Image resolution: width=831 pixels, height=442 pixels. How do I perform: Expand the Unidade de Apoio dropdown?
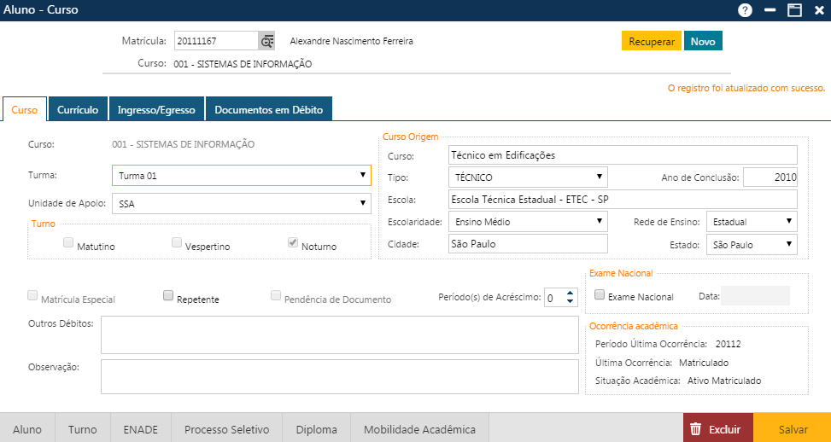242,204
